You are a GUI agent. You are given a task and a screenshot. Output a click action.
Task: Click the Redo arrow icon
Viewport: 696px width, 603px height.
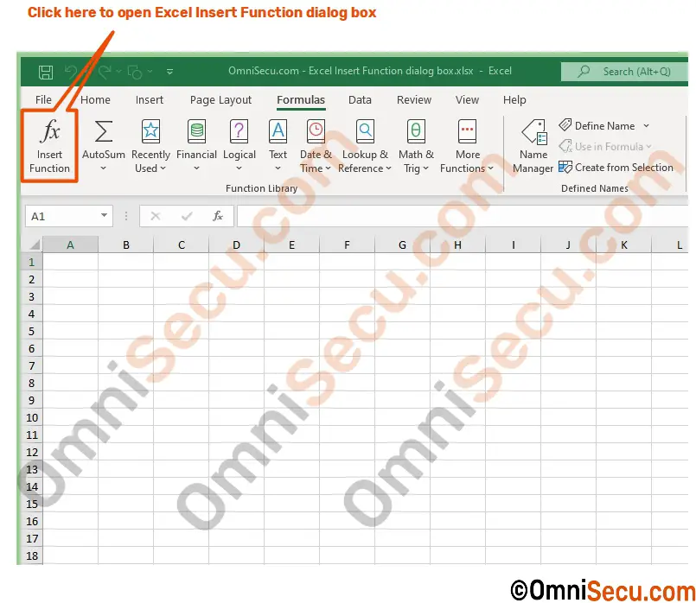pyautogui.click(x=105, y=72)
